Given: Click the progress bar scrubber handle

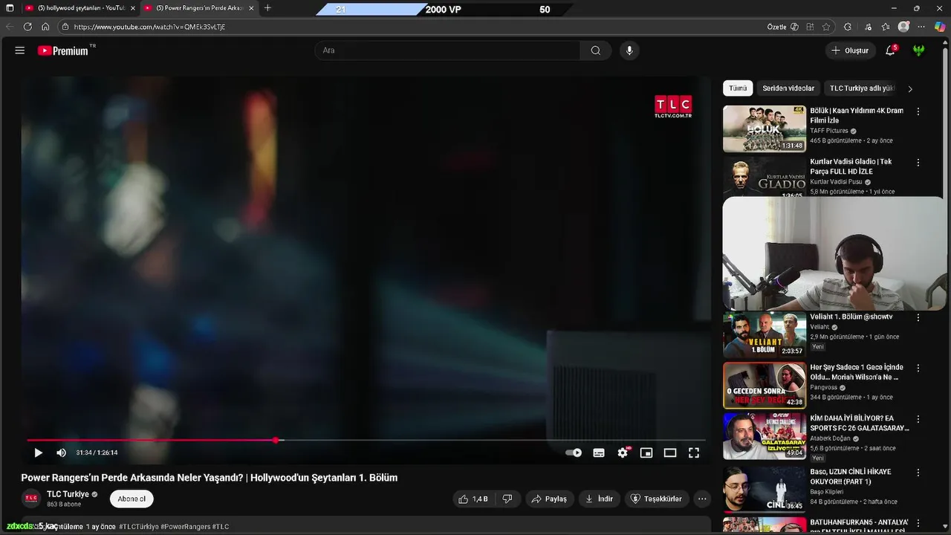Looking at the screenshot, I should click(x=276, y=441).
